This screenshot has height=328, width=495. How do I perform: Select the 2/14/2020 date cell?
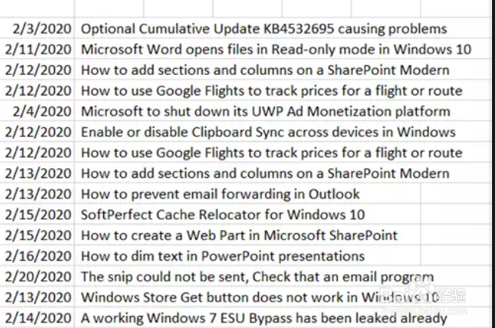click(x=37, y=318)
